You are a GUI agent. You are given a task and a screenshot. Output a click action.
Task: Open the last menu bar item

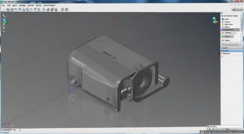[49, 5]
